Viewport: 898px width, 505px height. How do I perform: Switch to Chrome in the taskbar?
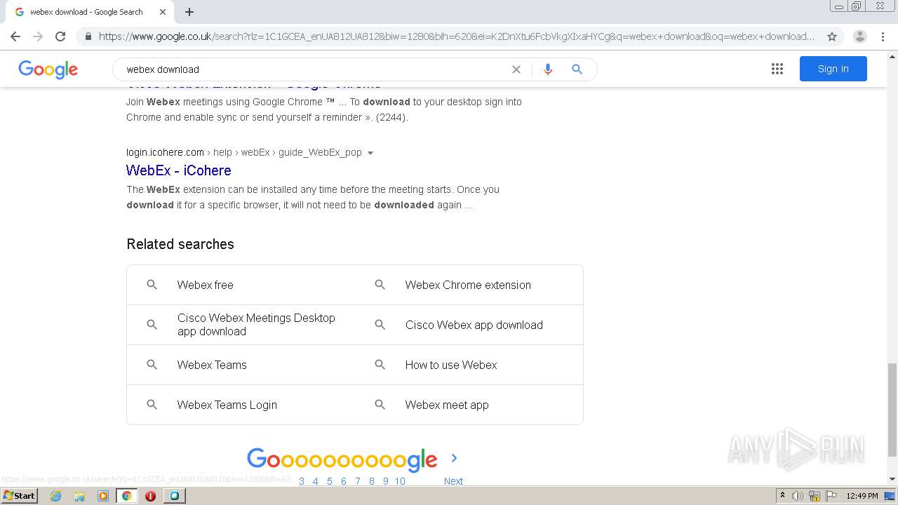127,496
